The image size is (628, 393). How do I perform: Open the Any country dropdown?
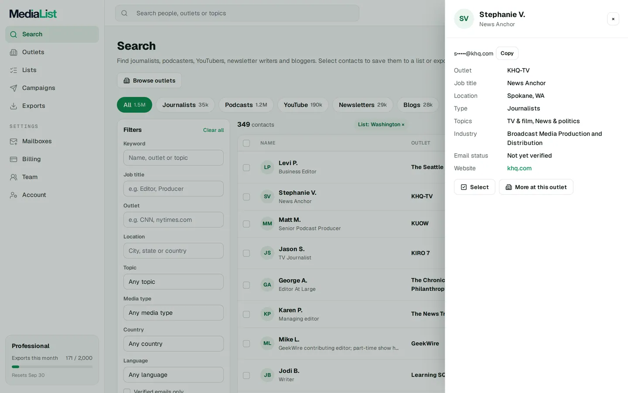(174, 344)
